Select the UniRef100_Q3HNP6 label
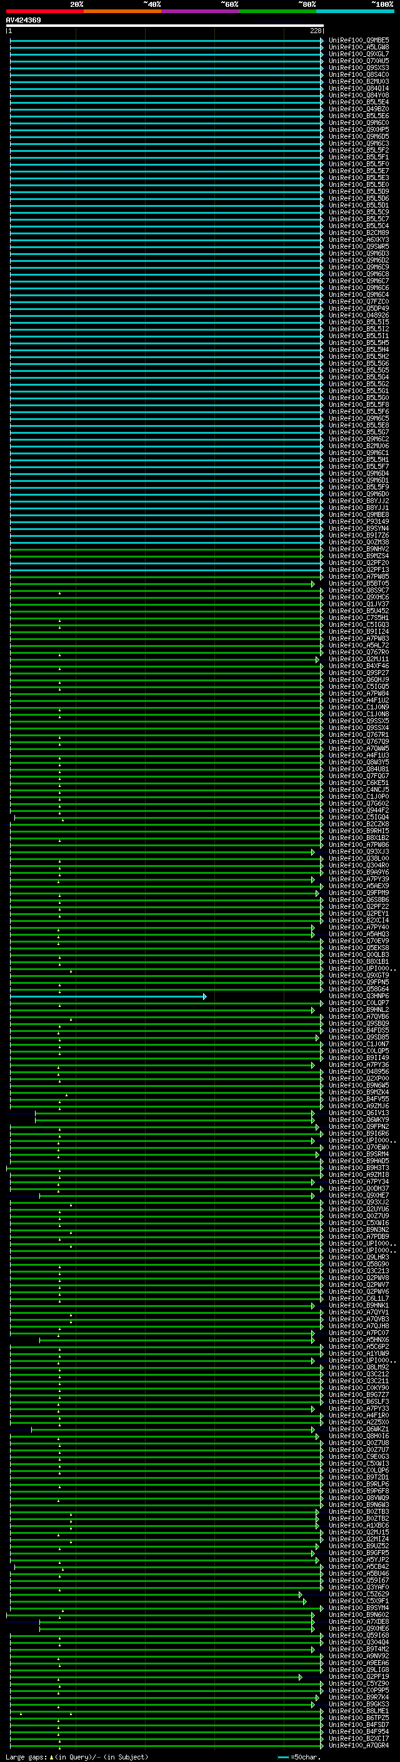This screenshot has width=400, height=1762. click(359, 996)
